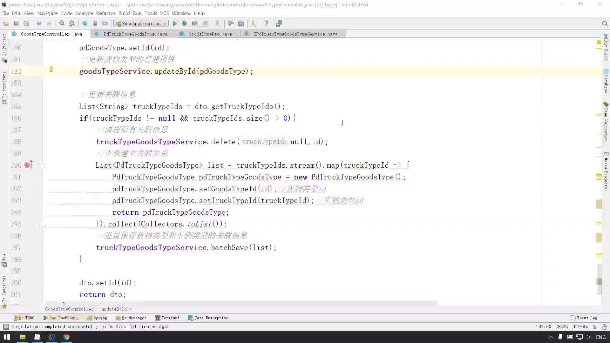This screenshot has height=343, width=610.
Task: Open the Event Log
Action: pyautogui.click(x=584, y=318)
